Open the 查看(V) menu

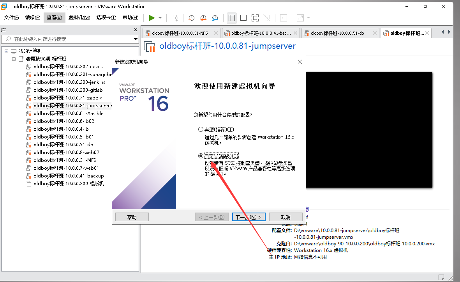pos(54,18)
